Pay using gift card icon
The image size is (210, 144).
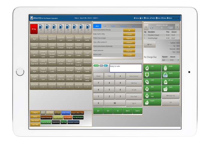[x=170, y=81]
